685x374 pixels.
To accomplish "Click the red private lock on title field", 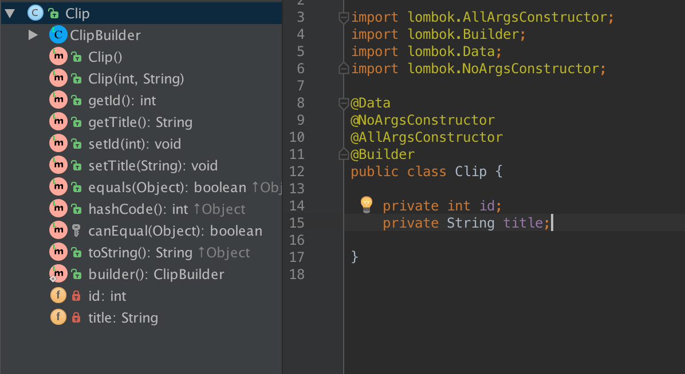I will [x=76, y=318].
